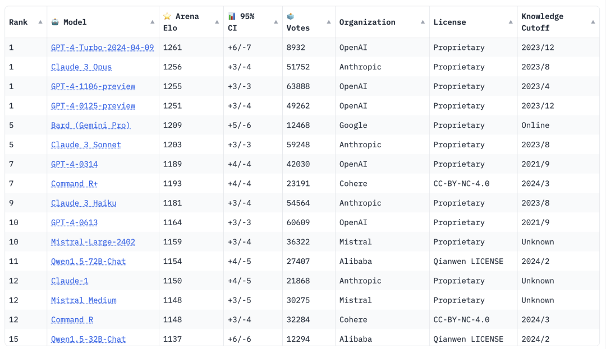Click the License header label
The width and height of the screenshot is (606, 349).
coord(449,22)
